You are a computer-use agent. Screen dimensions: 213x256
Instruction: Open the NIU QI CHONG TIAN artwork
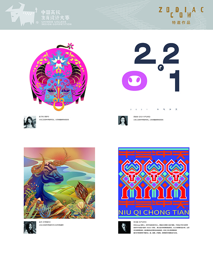point(154,183)
